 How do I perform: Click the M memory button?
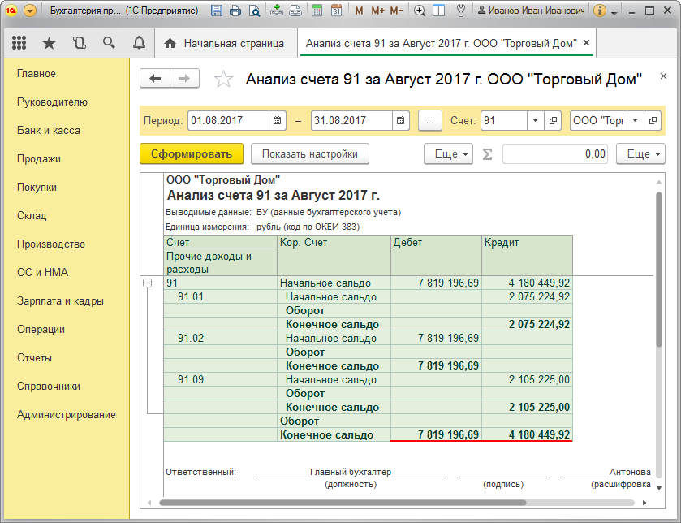point(359,11)
